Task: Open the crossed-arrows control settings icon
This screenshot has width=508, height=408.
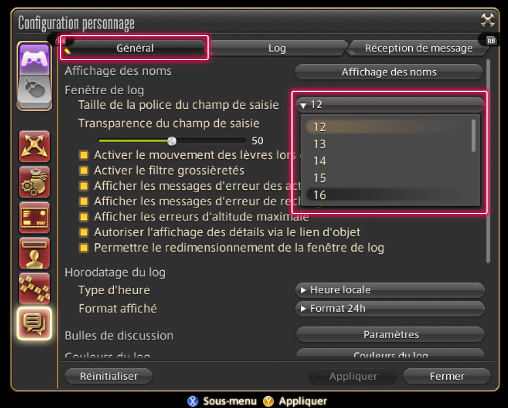Action: (x=35, y=146)
